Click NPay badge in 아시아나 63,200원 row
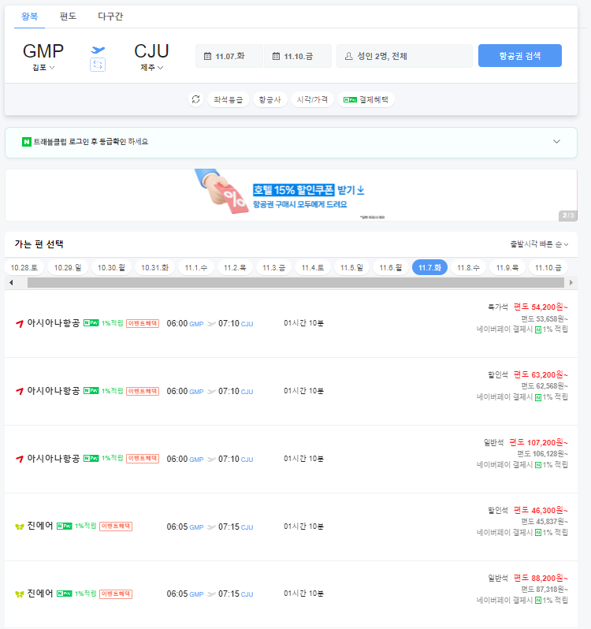591x629 pixels. 91,391
